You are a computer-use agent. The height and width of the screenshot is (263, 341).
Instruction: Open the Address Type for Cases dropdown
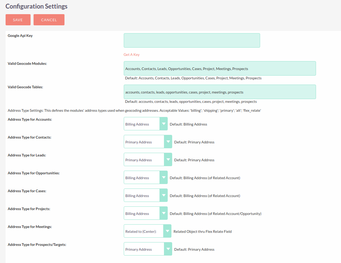click(x=142, y=196)
